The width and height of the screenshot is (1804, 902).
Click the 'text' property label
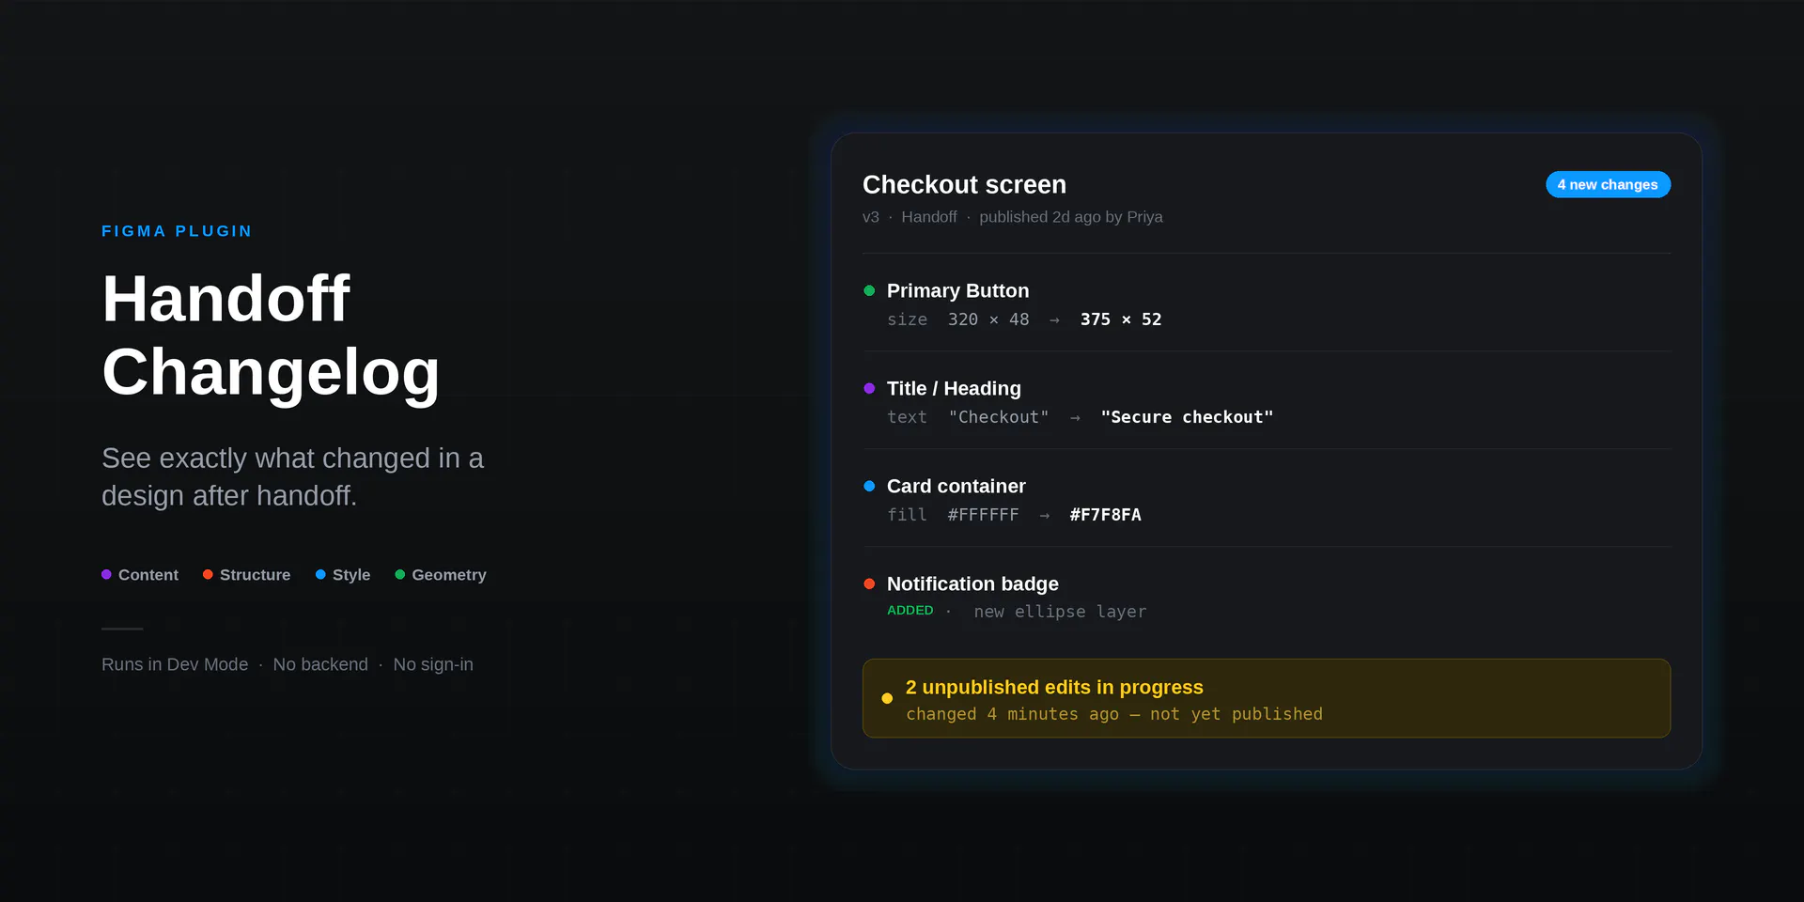pos(907,417)
